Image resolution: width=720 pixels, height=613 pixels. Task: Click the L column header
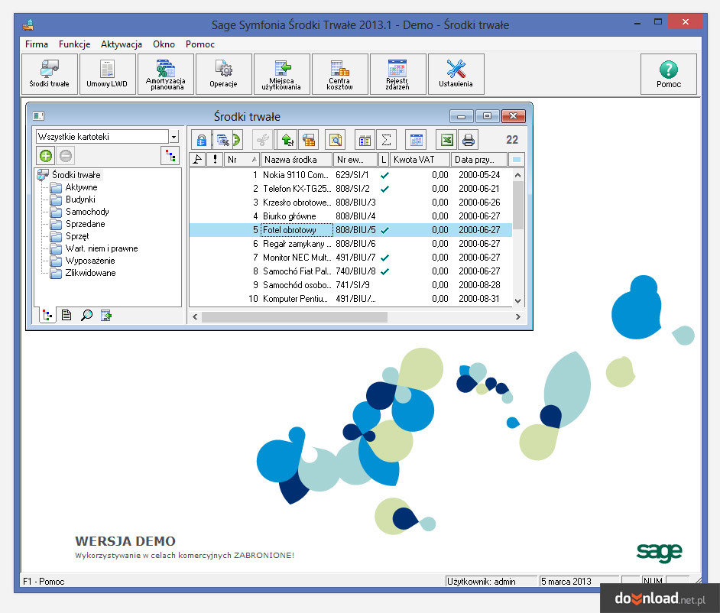coord(384,159)
